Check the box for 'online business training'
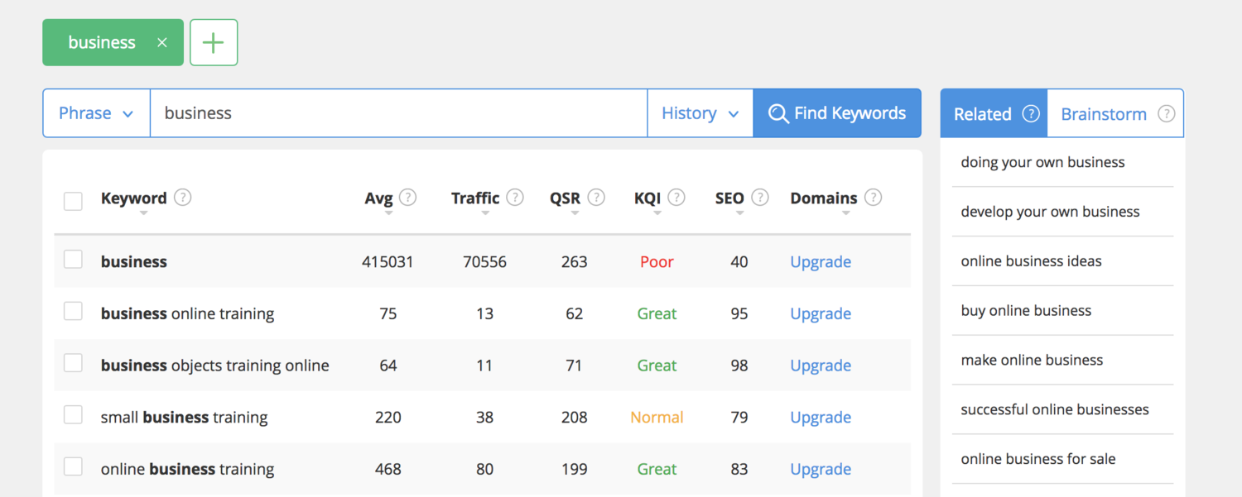 (x=73, y=467)
